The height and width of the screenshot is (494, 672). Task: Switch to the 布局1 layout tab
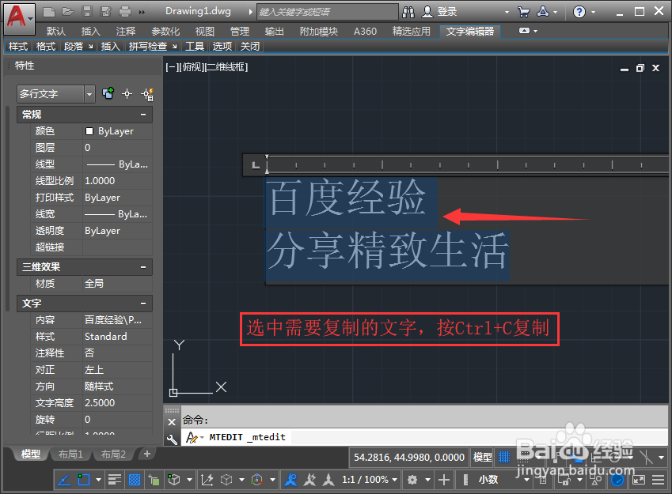pos(70,454)
